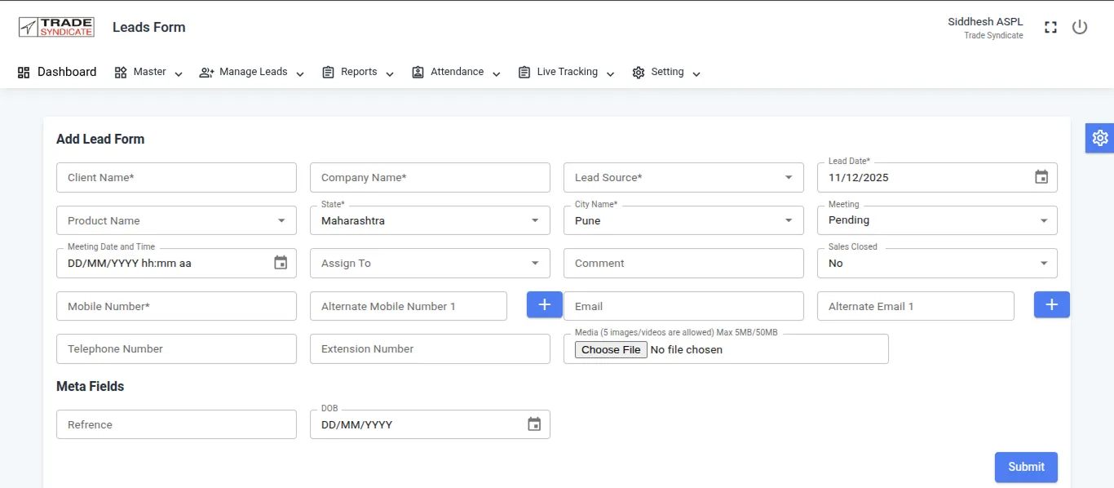Screen dimensions: 1114x488
Task: Click the fullscreen toggle icon in header
Action: pos(1050,27)
